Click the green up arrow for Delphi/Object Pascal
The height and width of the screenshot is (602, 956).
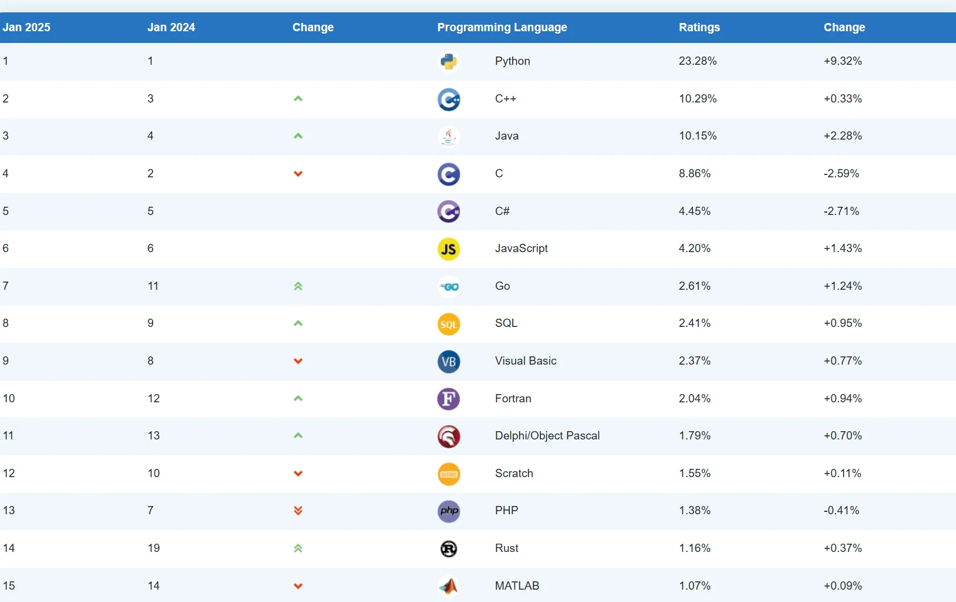tap(298, 436)
